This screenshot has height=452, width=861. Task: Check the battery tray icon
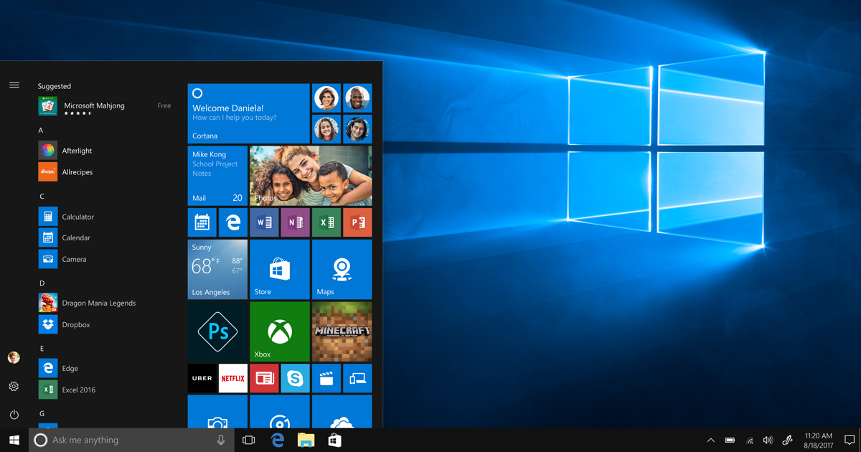(730, 440)
